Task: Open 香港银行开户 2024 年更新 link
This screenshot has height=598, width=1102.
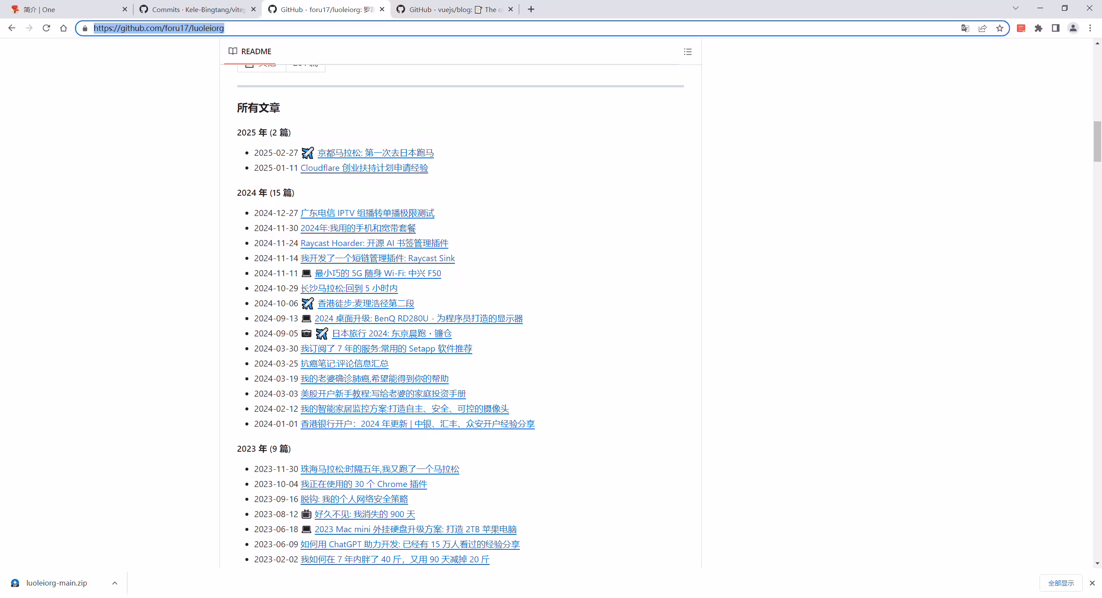Action: click(x=418, y=424)
